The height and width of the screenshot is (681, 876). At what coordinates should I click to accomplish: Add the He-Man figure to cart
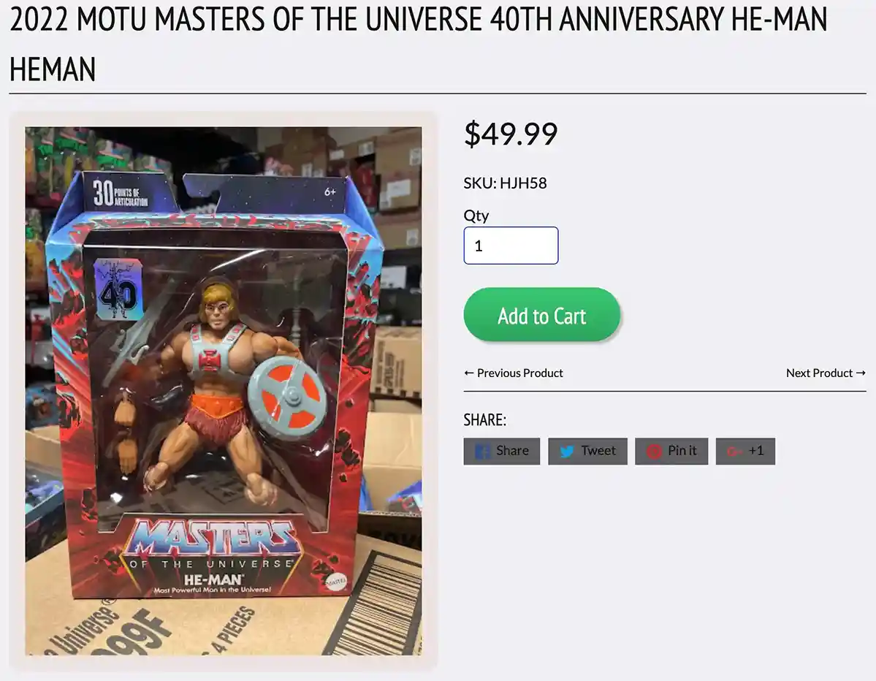tap(542, 314)
